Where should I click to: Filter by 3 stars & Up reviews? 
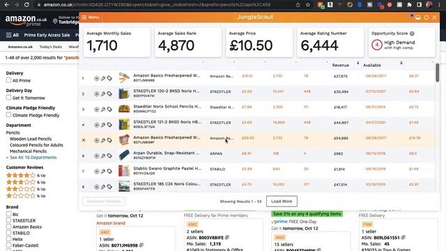(x=26, y=182)
